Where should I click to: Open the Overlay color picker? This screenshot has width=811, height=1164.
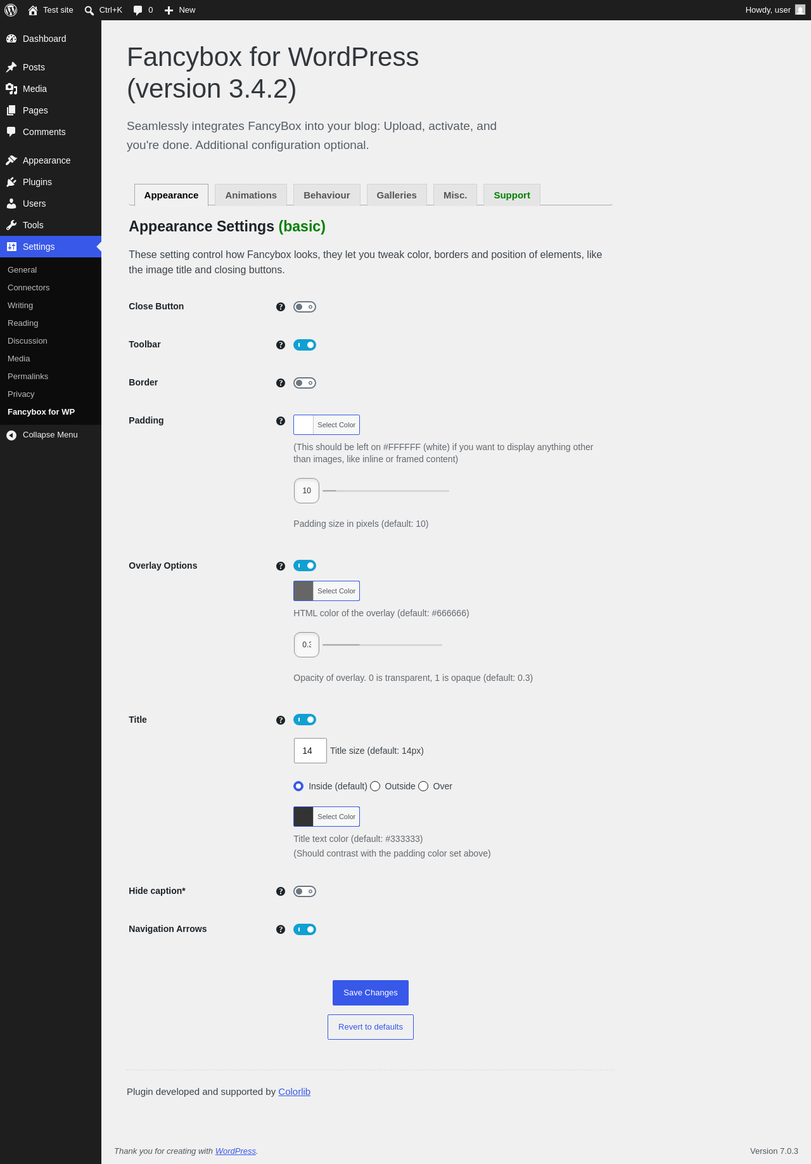[x=326, y=591]
